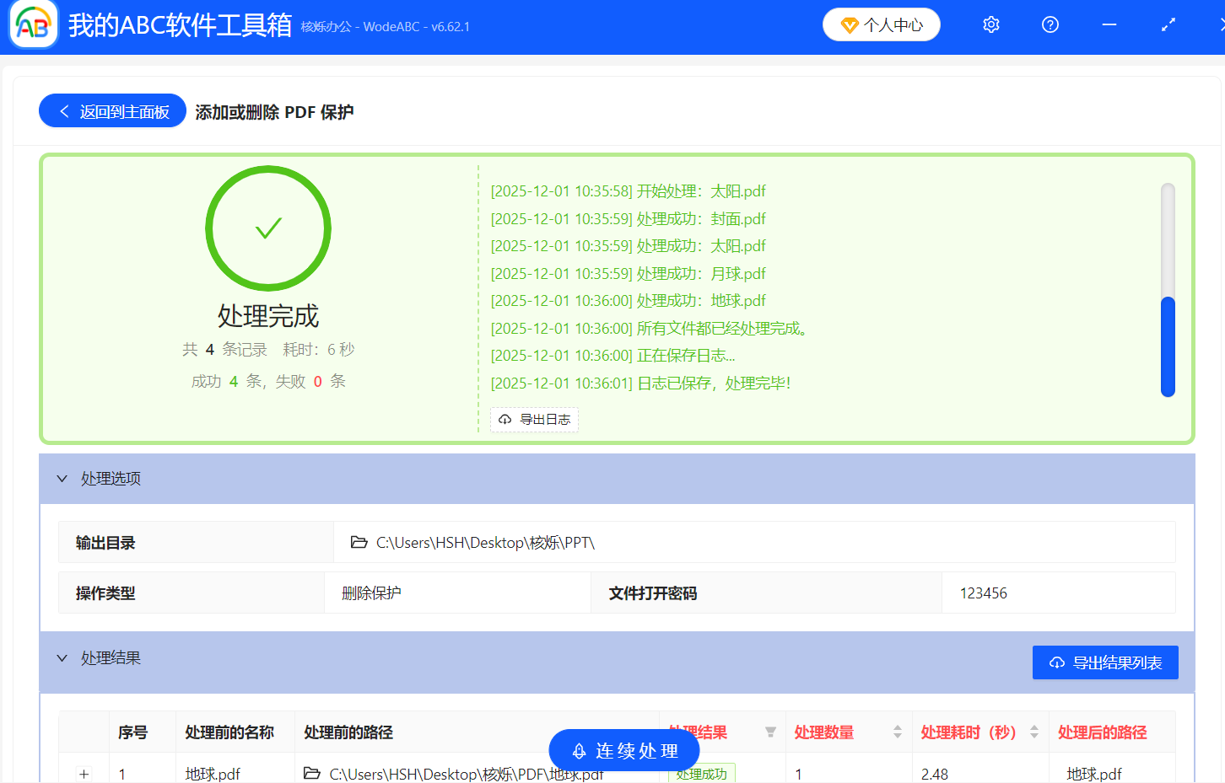Viewport: 1225px width, 783px height.
Task: Click the fullscreen expand arrows icon
Action: pyautogui.click(x=1168, y=24)
